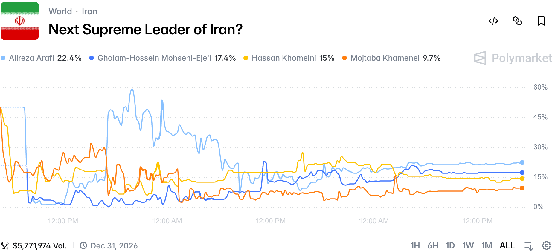555x252 pixels.
Task: Switch chart to 1W range
Action: click(x=468, y=245)
